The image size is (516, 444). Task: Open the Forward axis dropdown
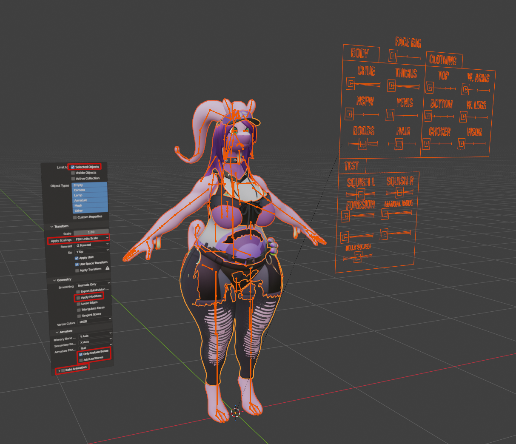(x=92, y=245)
